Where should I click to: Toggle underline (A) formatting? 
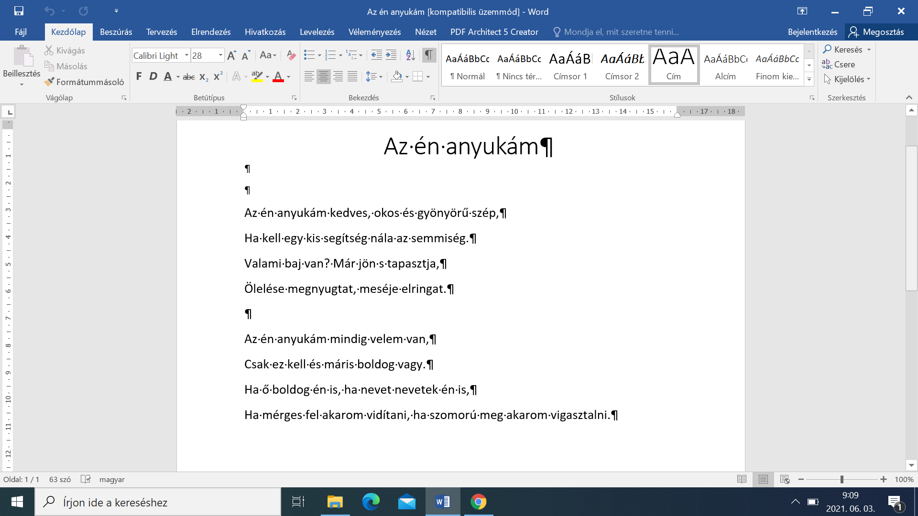(x=168, y=76)
